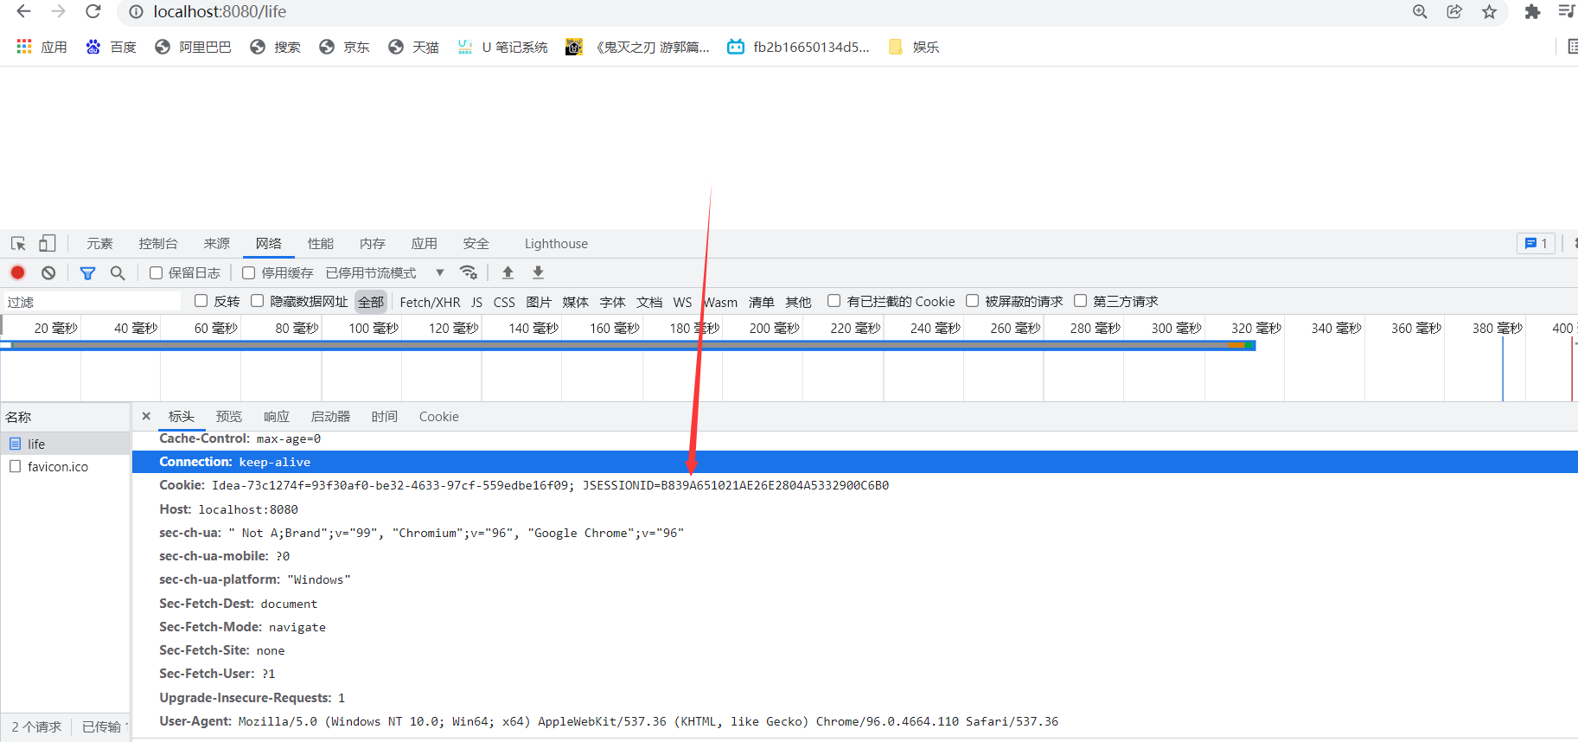The image size is (1578, 742).
Task: Reload the localhost page
Action: point(93,11)
